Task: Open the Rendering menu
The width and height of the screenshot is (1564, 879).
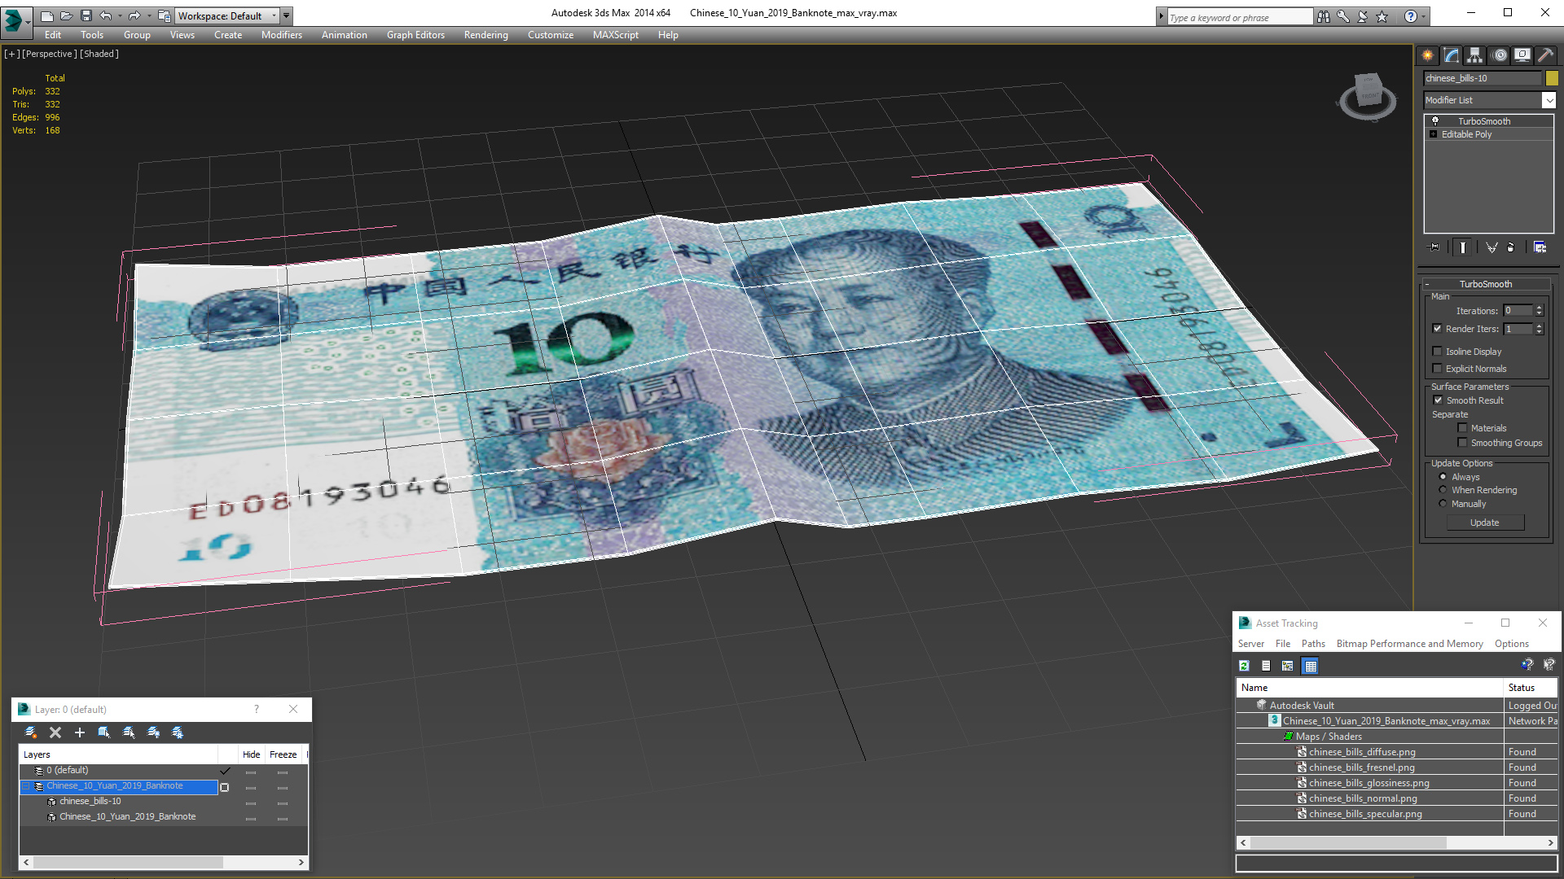Action: coord(485,35)
